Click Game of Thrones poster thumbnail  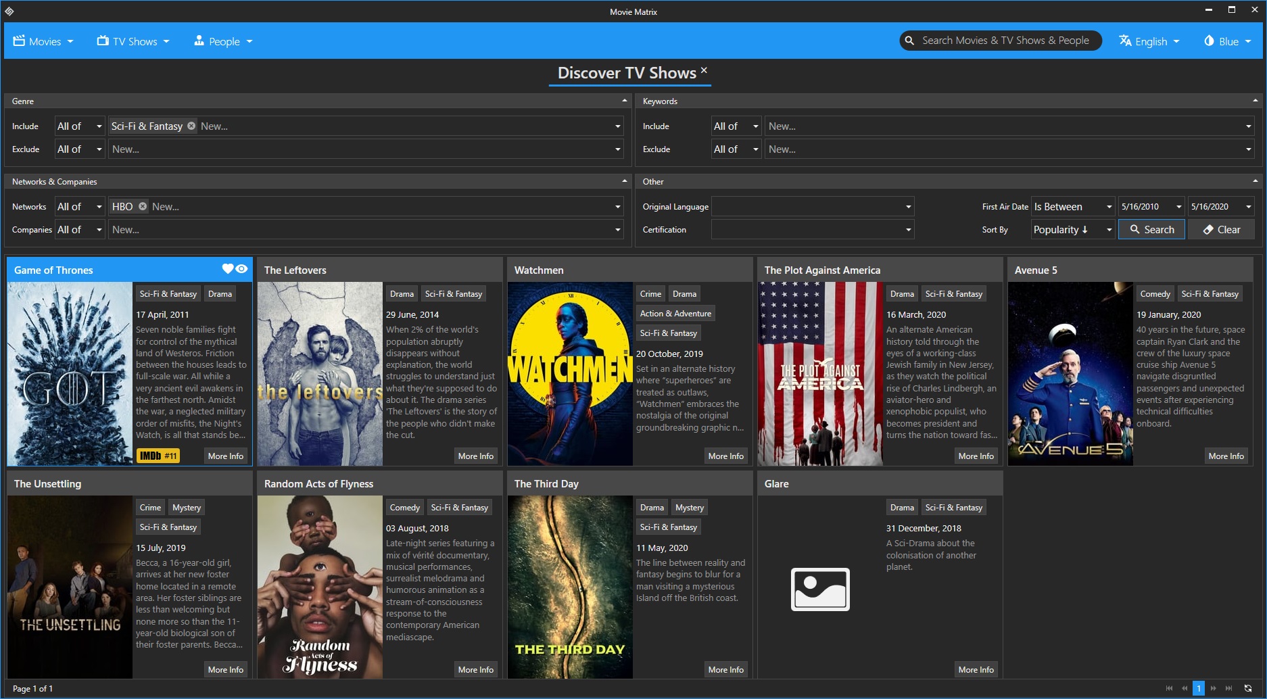click(x=70, y=373)
